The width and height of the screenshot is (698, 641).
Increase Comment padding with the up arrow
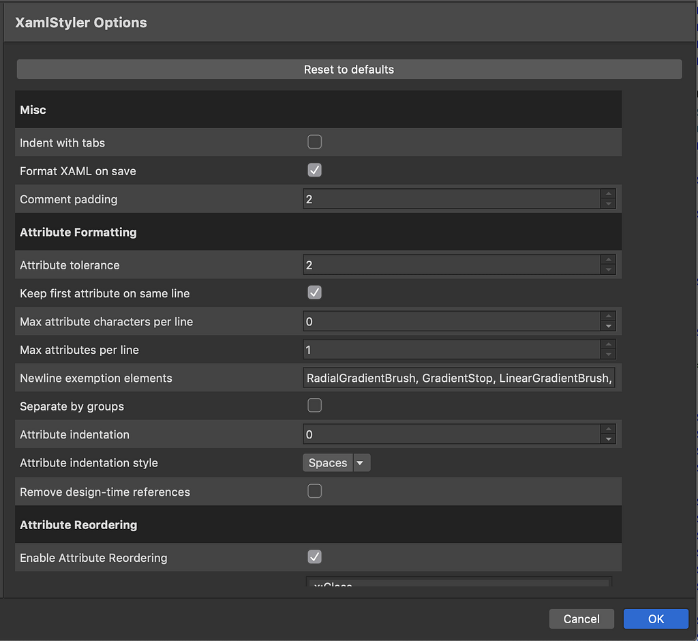pyautogui.click(x=608, y=194)
